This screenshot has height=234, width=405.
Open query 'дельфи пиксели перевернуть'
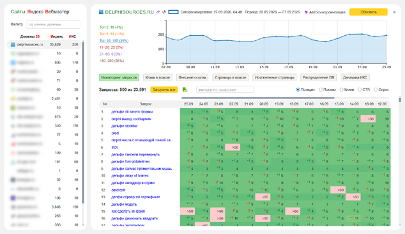point(135,154)
